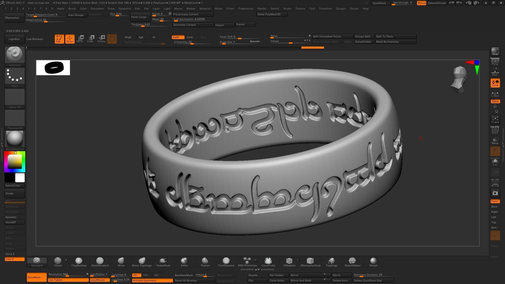
Task: Click the QuickSave button
Action: pos(380,3)
